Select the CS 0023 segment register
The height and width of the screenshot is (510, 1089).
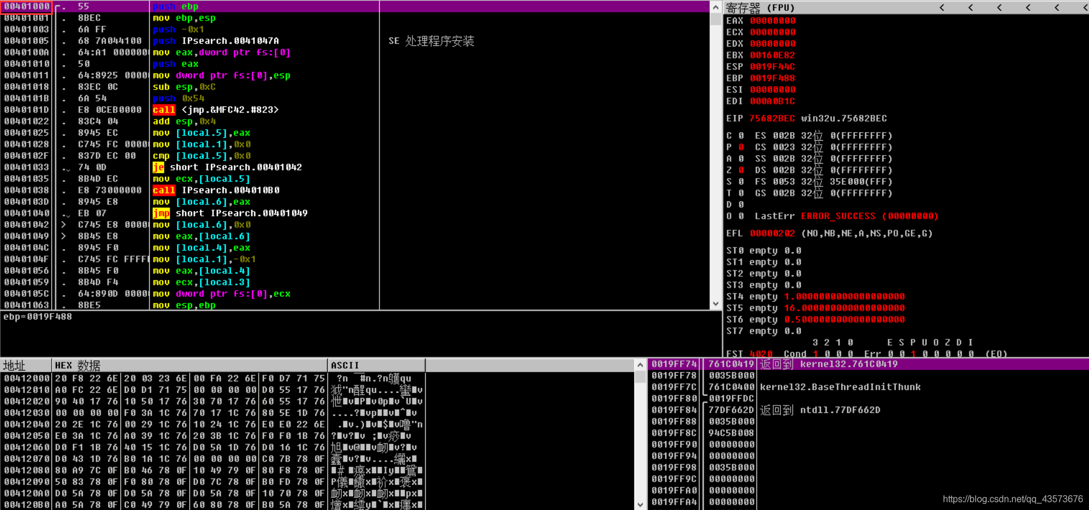776,147
